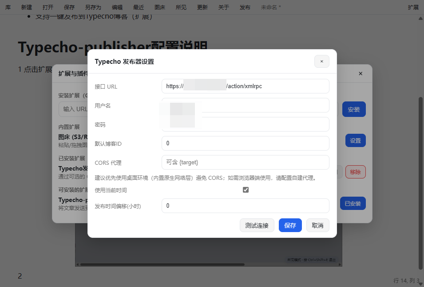Open the 扩展 menu on the right
Viewport: 424px width, 287px height.
point(413,8)
